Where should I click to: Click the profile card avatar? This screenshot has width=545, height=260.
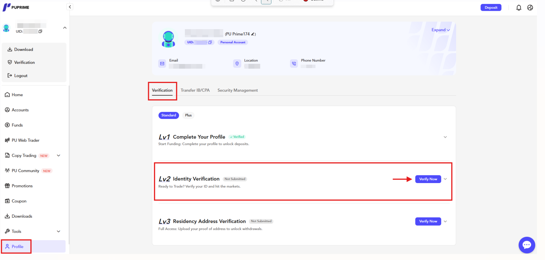point(168,39)
